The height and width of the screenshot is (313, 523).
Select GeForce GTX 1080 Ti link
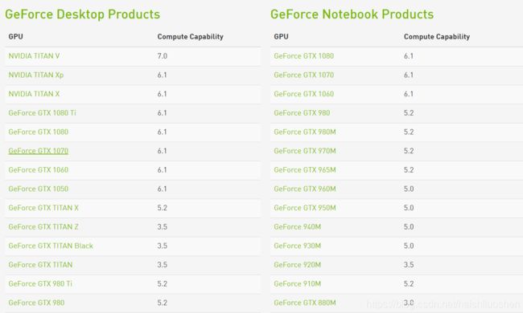click(x=43, y=112)
